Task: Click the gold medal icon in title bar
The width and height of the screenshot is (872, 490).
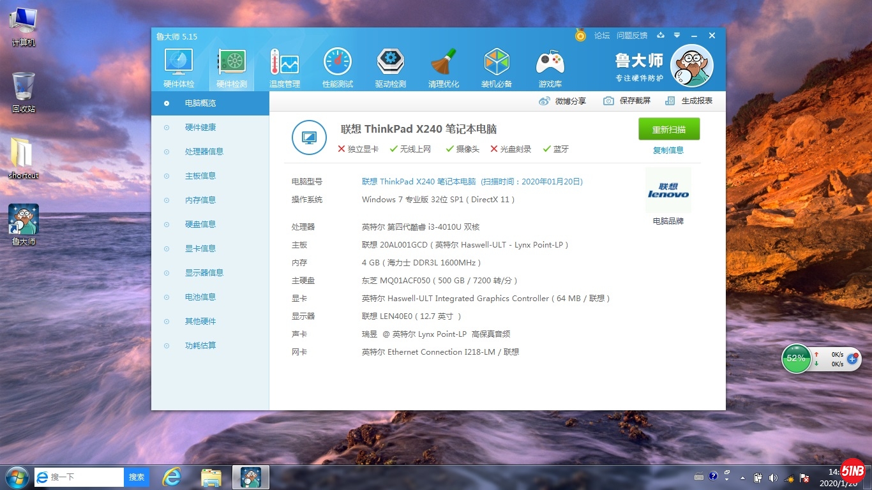Action: click(580, 35)
